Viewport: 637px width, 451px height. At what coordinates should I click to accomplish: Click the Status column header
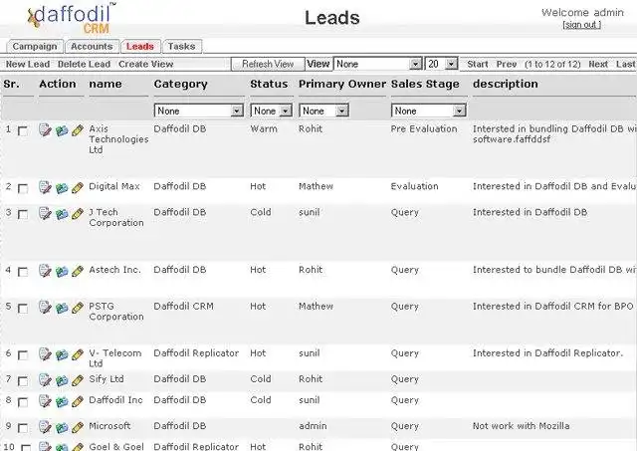pos(269,84)
